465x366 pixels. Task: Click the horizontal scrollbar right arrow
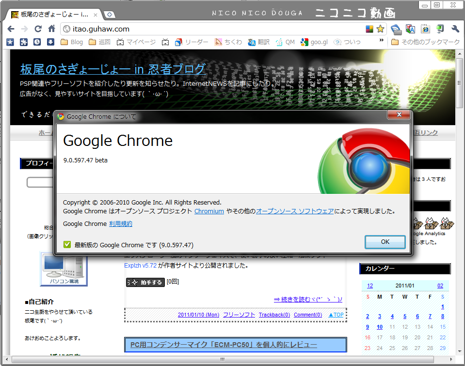451,360
